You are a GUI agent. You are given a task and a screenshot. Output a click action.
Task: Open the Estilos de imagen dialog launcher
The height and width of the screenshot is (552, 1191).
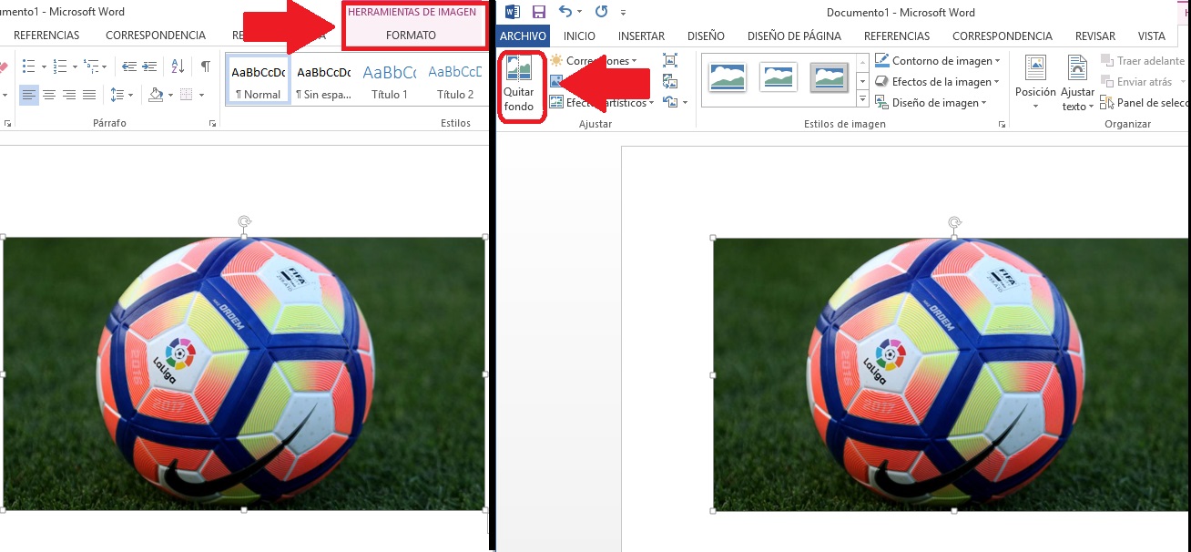tap(1002, 124)
